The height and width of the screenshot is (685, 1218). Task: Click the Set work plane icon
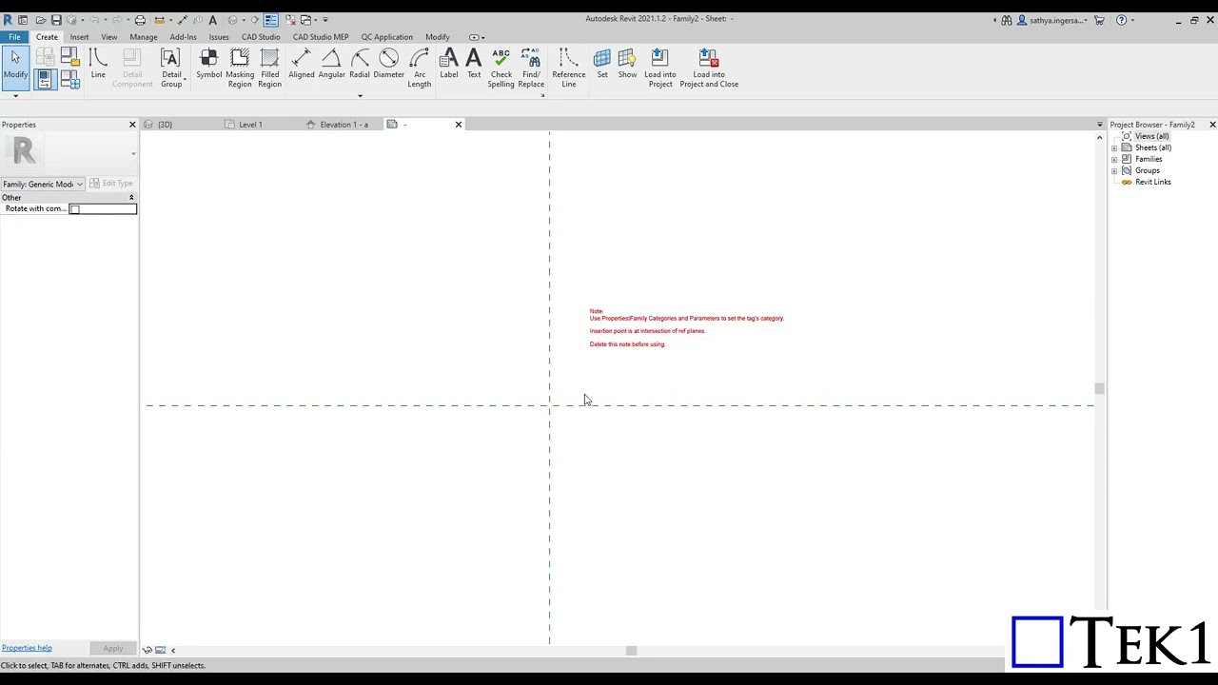click(x=602, y=65)
